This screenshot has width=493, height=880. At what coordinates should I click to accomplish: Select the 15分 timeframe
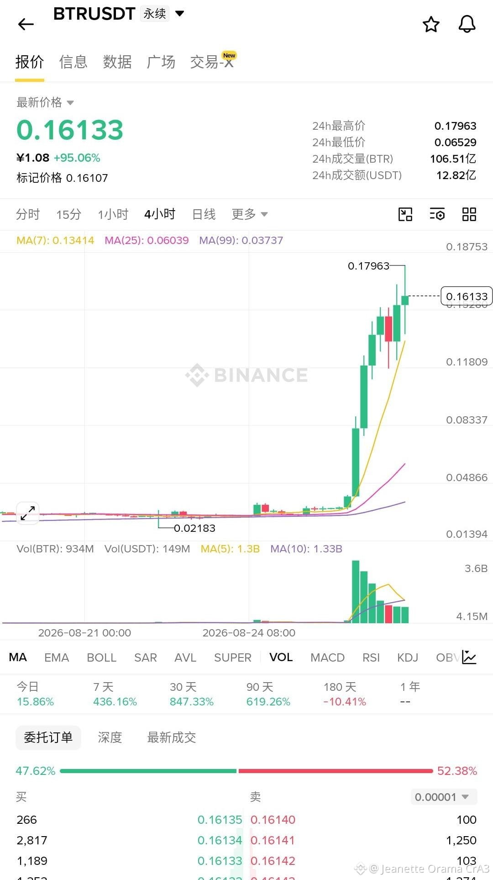pyautogui.click(x=69, y=214)
